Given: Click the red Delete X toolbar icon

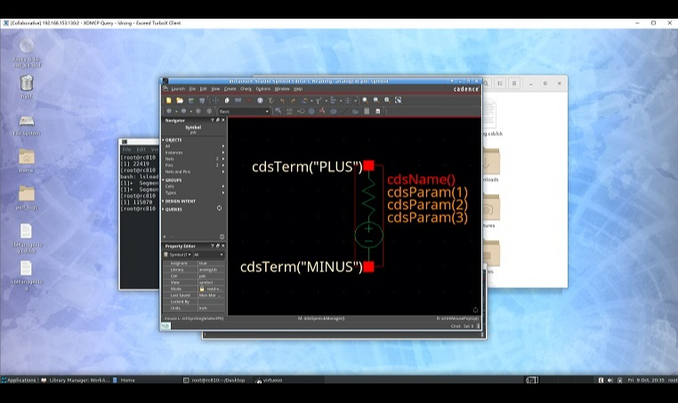Looking at the screenshot, I should [x=249, y=101].
